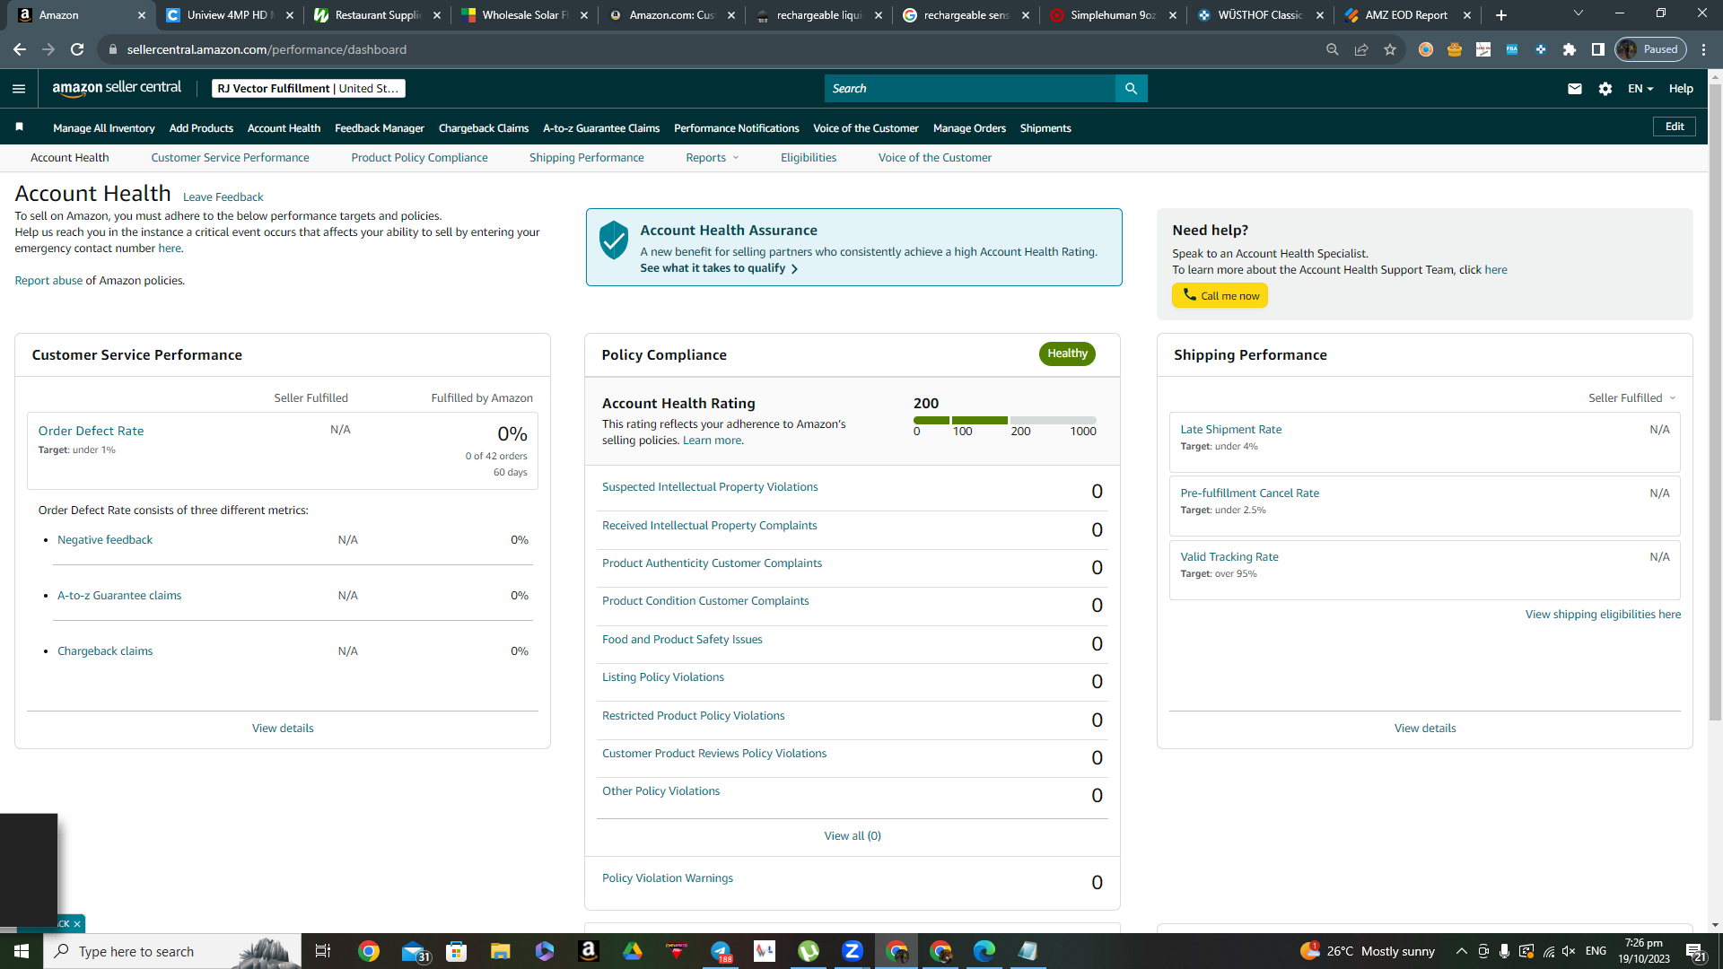Image resolution: width=1723 pixels, height=969 pixels.
Task: Click the search magnifier button
Action: tap(1131, 88)
